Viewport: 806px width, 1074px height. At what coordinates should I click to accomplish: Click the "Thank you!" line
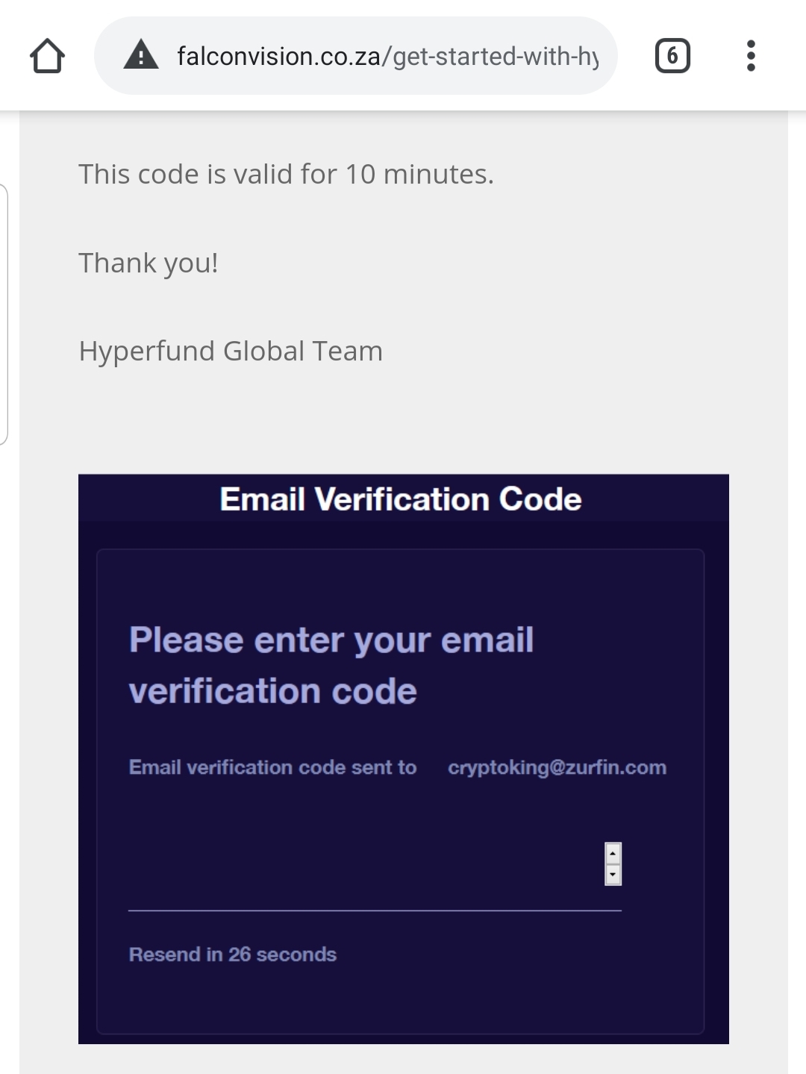click(149, 263)
